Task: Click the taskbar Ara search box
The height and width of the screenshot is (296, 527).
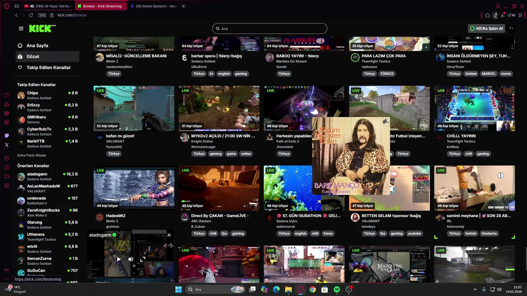Action: (x=216, y=289)
